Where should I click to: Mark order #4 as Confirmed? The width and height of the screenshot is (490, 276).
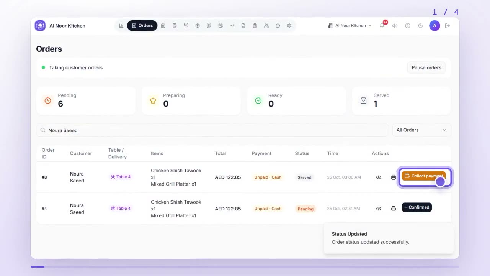tap(416, 207)
